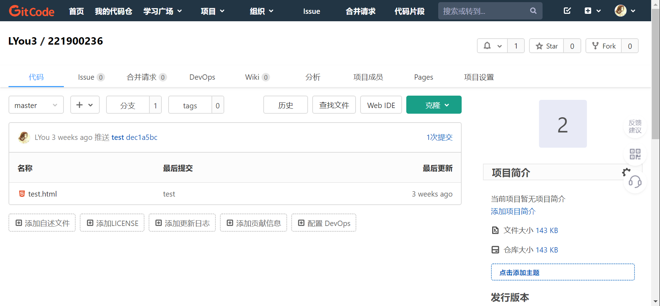660x306 pixels.
Task: Click the search magnifier icon
Action: [x=533, y=11]
